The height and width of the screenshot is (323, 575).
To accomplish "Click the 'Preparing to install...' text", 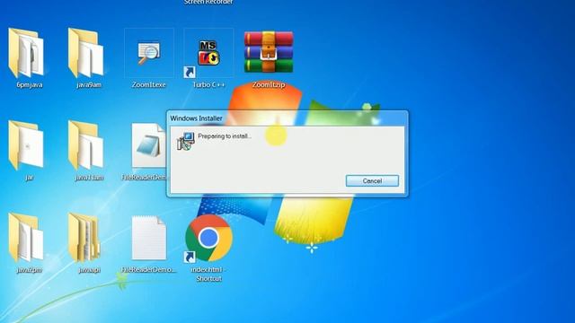I will (x=225, y=136).
